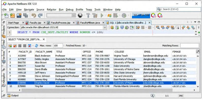This screenshot has width=203, height=100.
Task: Close the SELECT * FROM results tab
Action: (x=44, y=39)
